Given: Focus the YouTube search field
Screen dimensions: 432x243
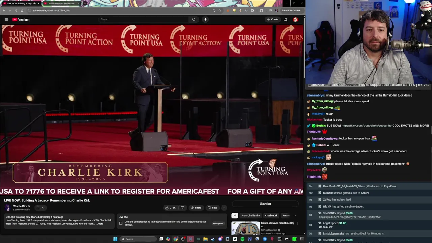Looking at the screenshot, I should 143,19.
